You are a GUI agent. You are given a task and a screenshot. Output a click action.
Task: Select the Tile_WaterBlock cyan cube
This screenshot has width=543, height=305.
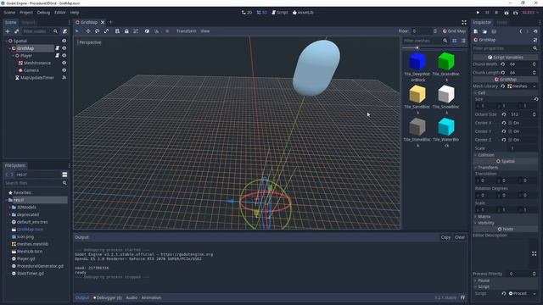click(x=446, y=127)
